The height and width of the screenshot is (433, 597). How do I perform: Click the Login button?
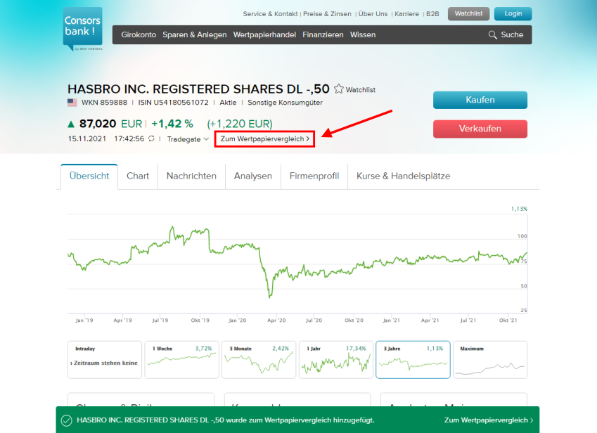coord(513,13)
